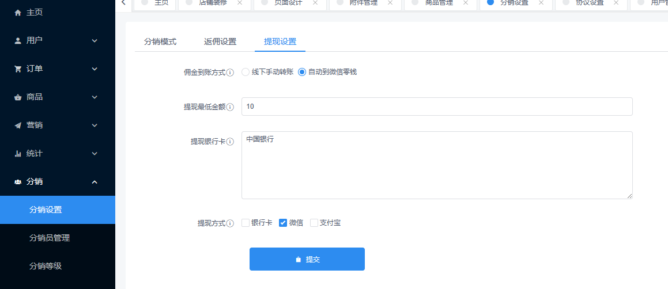Uncheck the 微信 withdrawal checkbox
This screenshot has width=668, height=289.
(x=283, y=223)
